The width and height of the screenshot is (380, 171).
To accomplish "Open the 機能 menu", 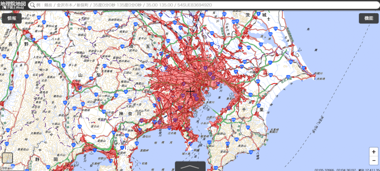I will (369, 18).
